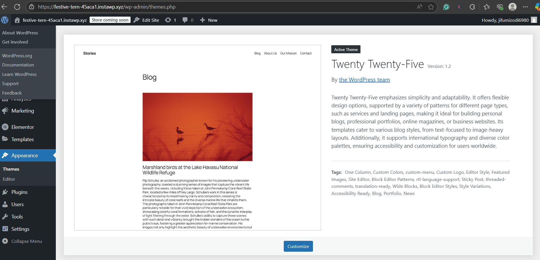Click the Twenty Twenty-Five theme title

tap(378, 64)
